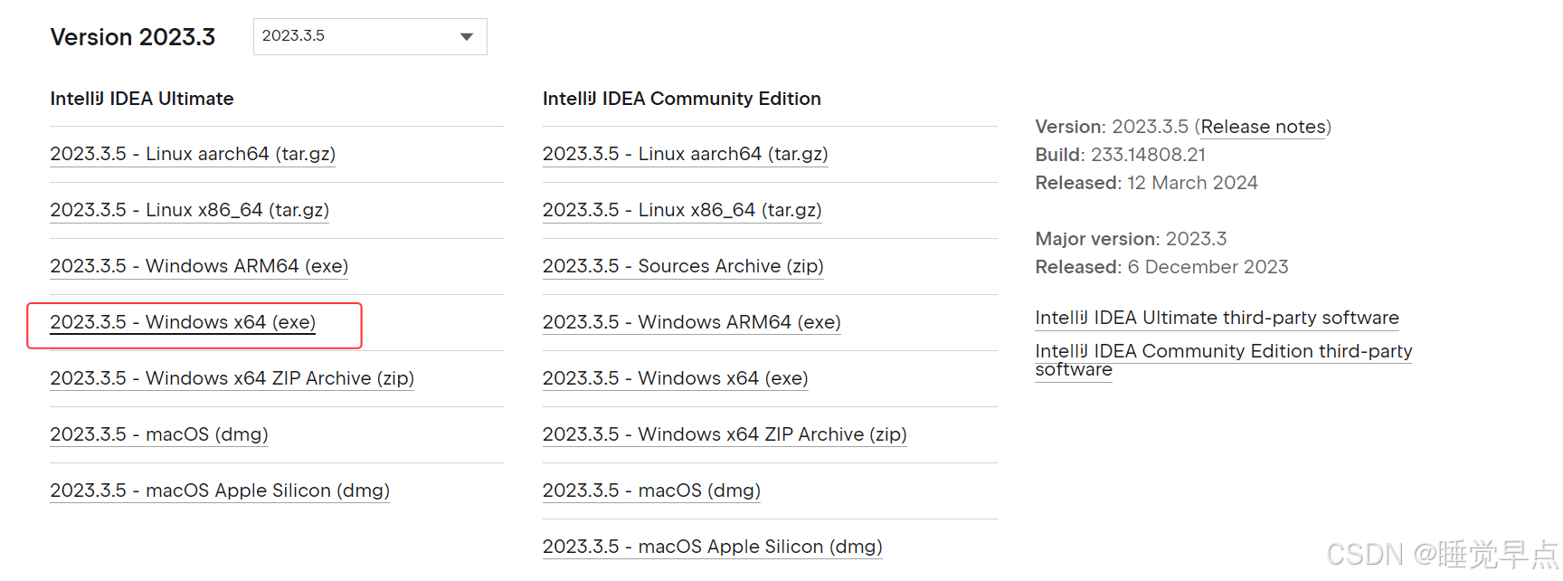1563x581 pixels.
Task: Download Community Edition Linux x86_64 tar.gz
Action: (x=682, y=210)
